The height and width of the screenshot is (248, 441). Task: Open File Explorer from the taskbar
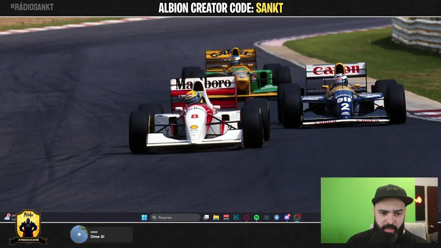216,217
